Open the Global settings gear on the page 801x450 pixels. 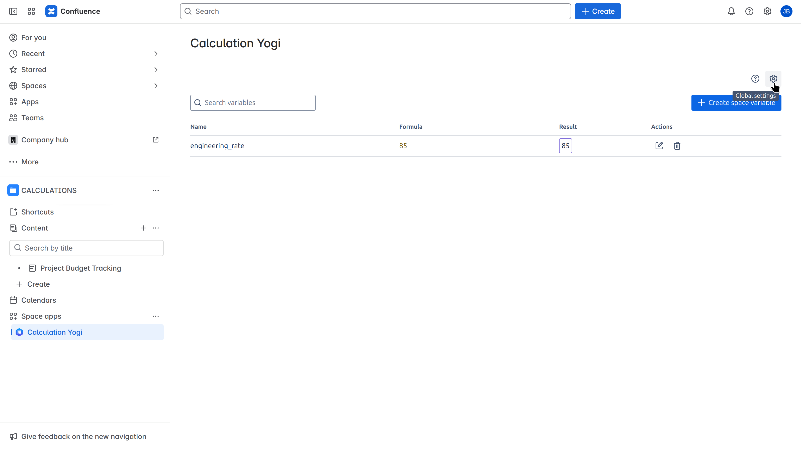tap(773, 79)
